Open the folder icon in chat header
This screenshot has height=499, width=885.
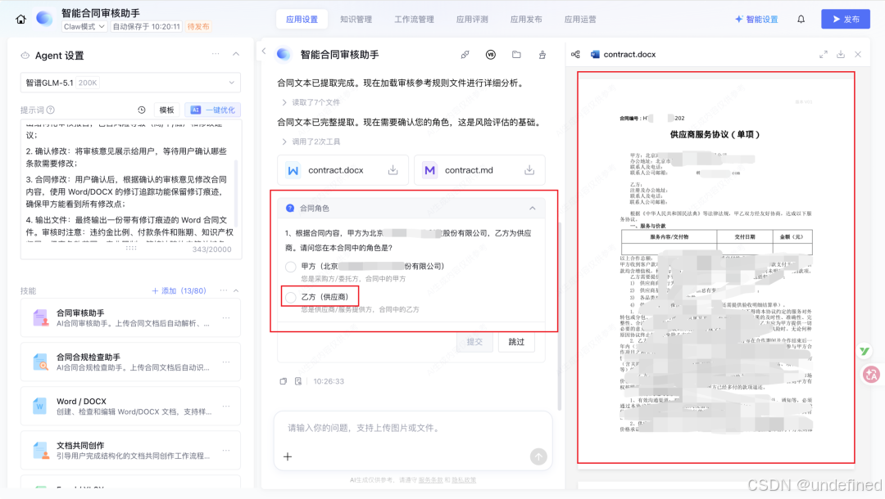tap(516, 55)
